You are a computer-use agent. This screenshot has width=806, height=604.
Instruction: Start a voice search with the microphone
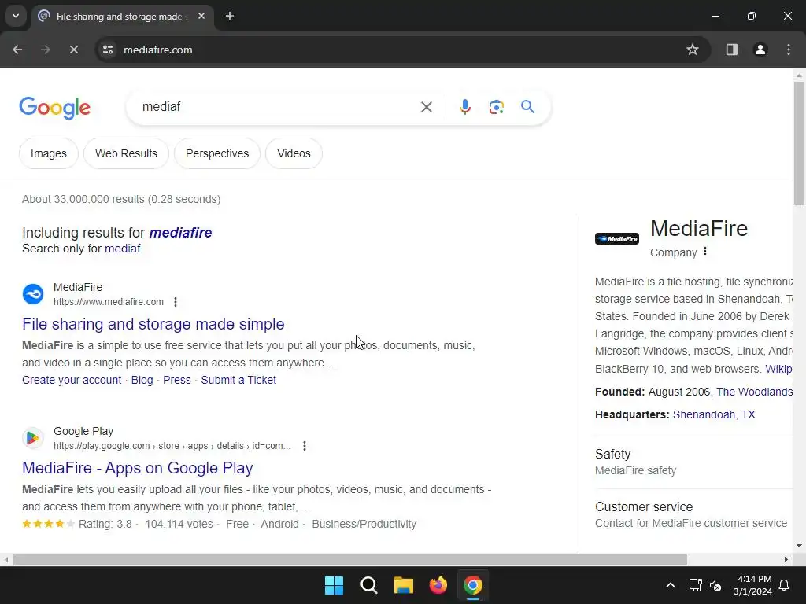tap(464, 107)
